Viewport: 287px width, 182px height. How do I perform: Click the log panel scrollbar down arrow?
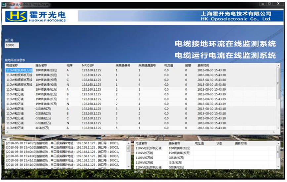tap(129, 167)
